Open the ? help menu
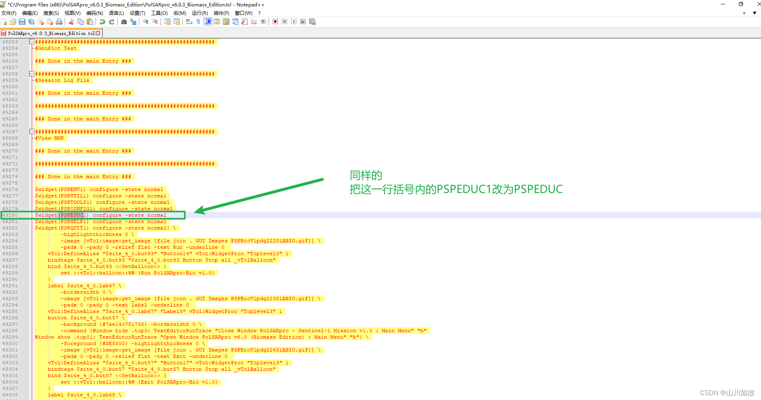Screen dimensions: 761x400 tap(259, 13)
